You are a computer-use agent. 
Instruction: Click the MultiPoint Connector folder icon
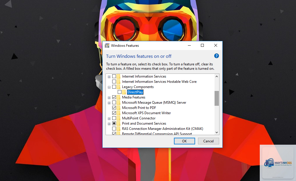118,118
